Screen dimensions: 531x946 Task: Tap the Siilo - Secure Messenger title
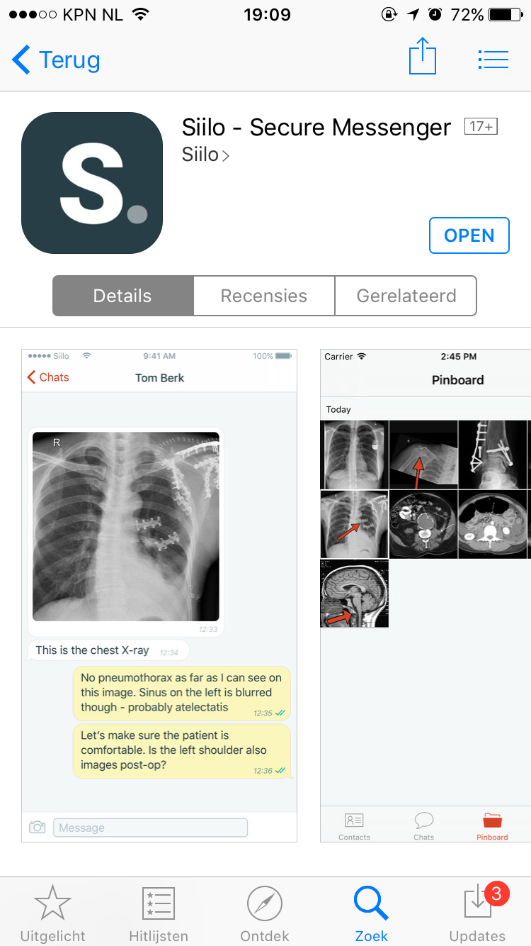coord(316,127)
